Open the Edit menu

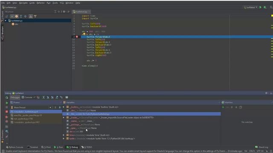[9, 3]
